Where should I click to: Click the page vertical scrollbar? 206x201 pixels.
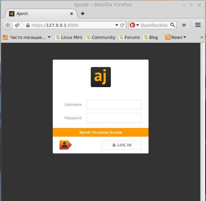point(202,122)
